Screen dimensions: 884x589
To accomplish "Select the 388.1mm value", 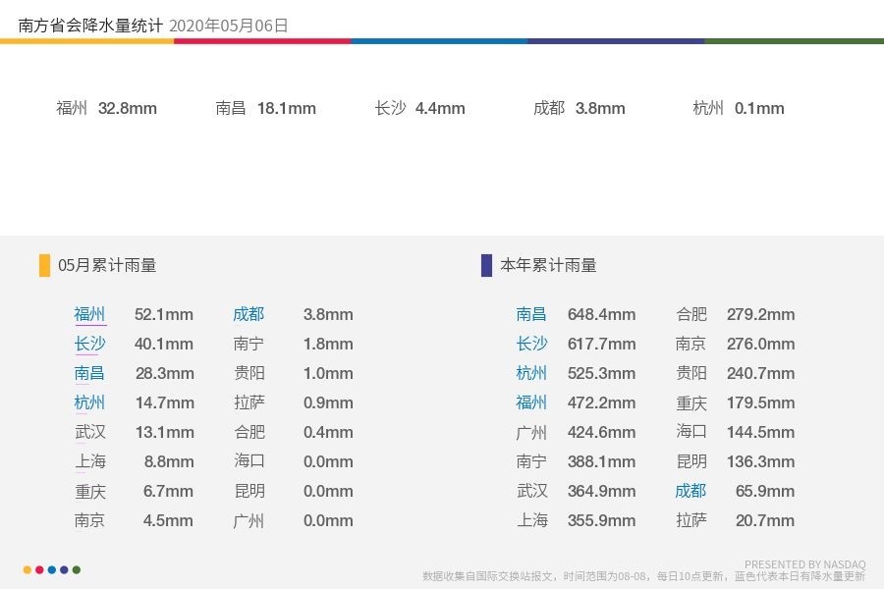I will click(x=601, y=461).
